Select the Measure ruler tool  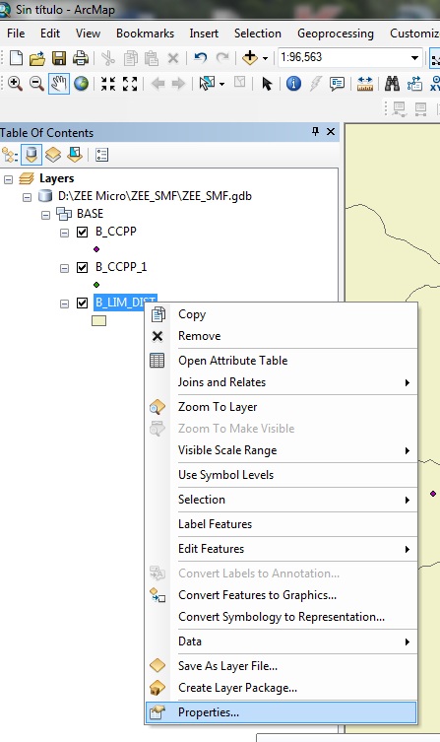(x=365, y=84)
